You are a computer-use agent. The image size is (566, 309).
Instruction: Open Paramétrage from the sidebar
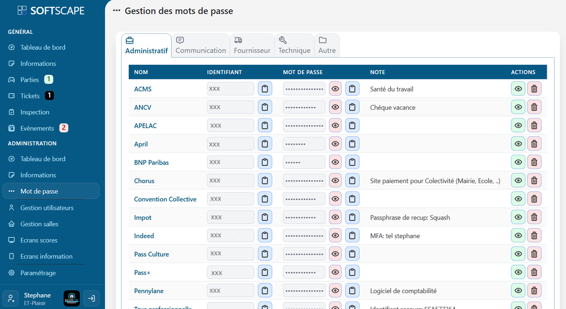(38, 273)
